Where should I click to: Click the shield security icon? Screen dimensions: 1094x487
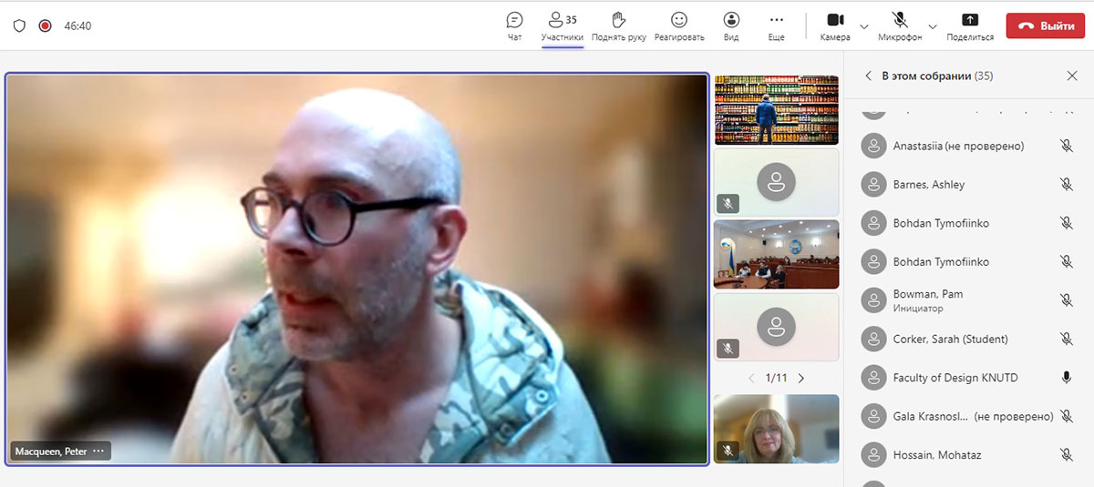tap(19, 26)
